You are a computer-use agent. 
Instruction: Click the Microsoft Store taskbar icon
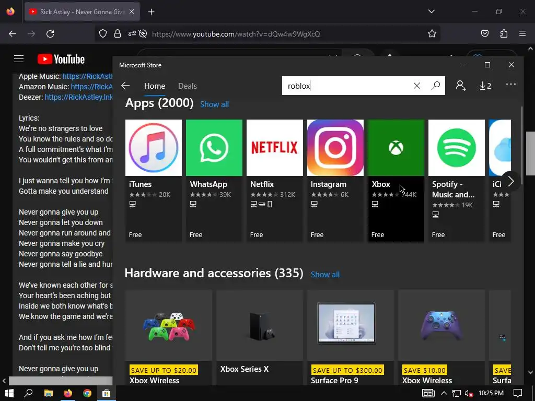(x=107, y=393)
